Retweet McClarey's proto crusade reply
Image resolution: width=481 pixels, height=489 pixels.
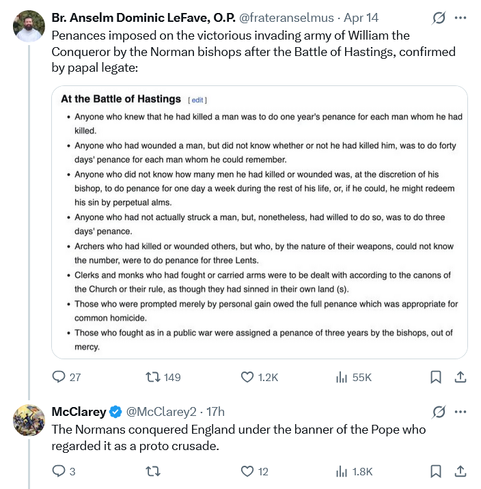[x=155, y=471]
